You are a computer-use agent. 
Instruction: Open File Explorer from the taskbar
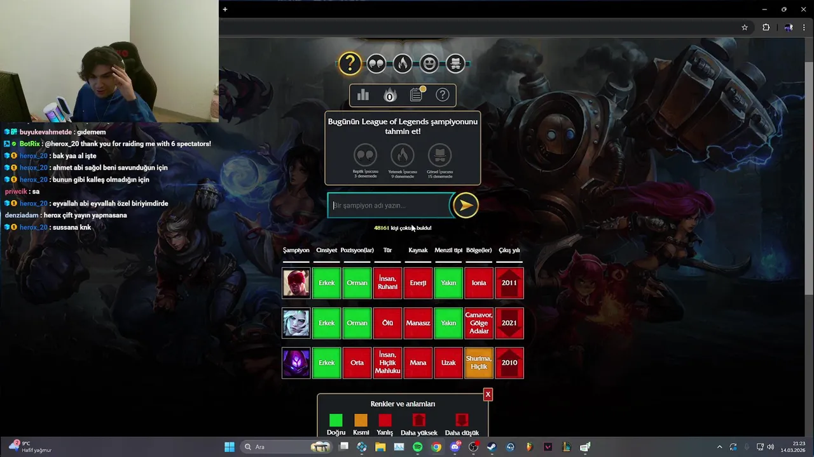[380, 447]
